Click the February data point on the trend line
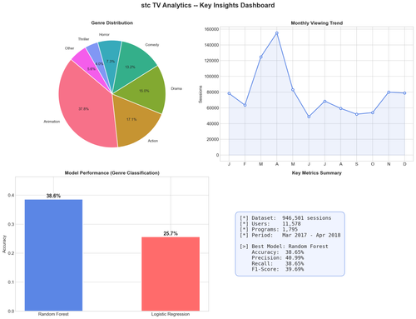Image resolution: width=416 pixels, height=319 pixels. (x=245, y=105)
